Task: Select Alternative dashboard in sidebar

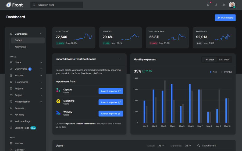Action: (x=20, y=47)
